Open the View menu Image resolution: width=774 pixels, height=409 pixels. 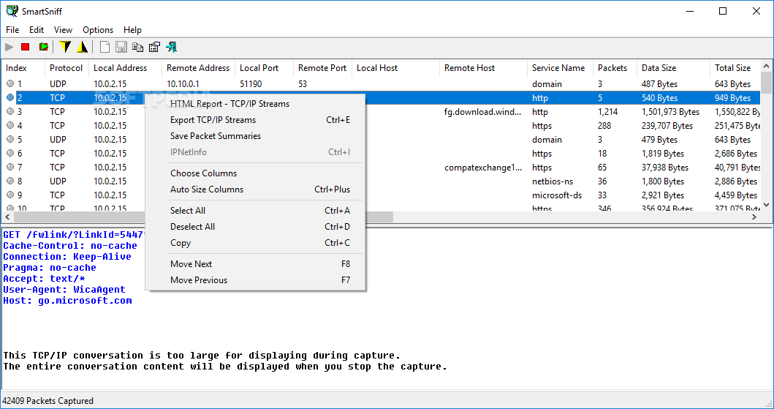point(63,30)
